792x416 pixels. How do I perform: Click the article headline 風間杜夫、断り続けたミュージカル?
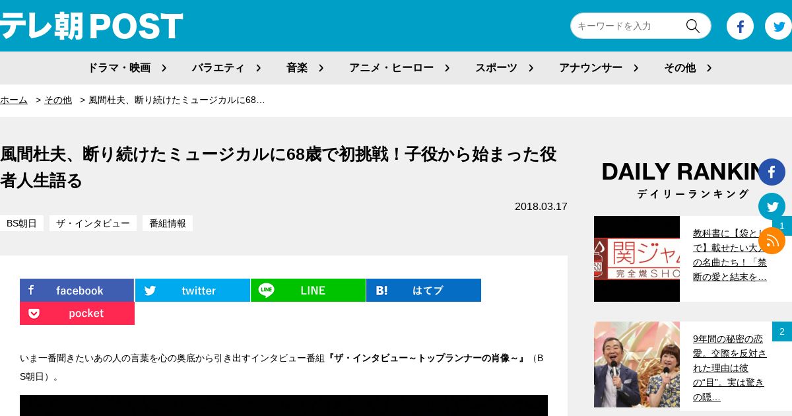click(279, 167)
